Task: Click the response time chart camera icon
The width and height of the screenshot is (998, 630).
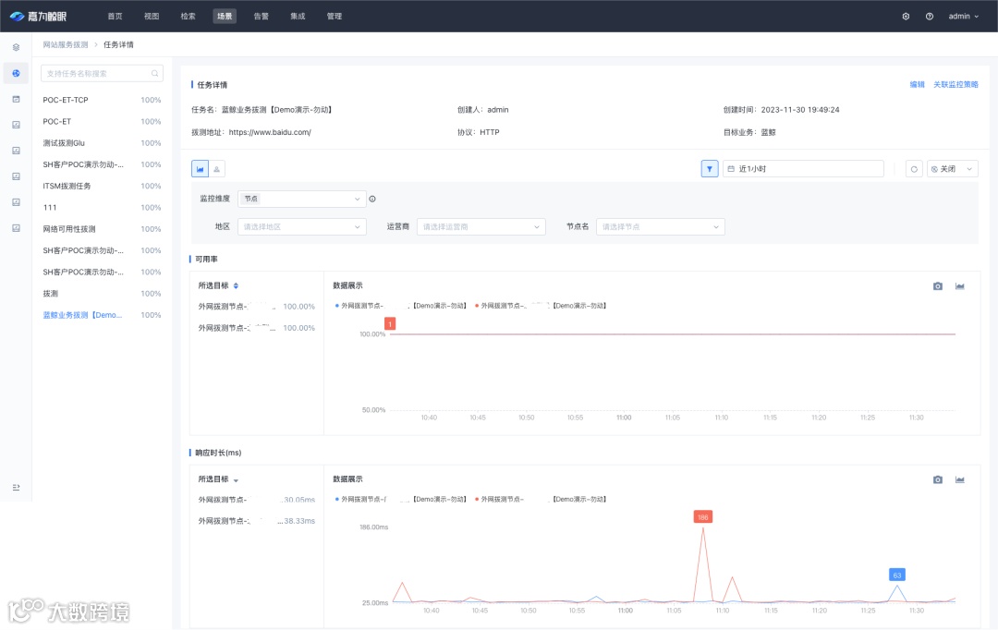Action: (938, 479)
